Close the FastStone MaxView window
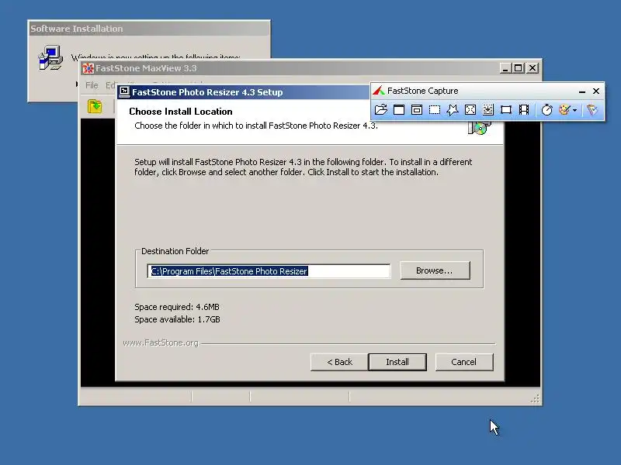Screen dimensions: 621x465 point(533,68)
